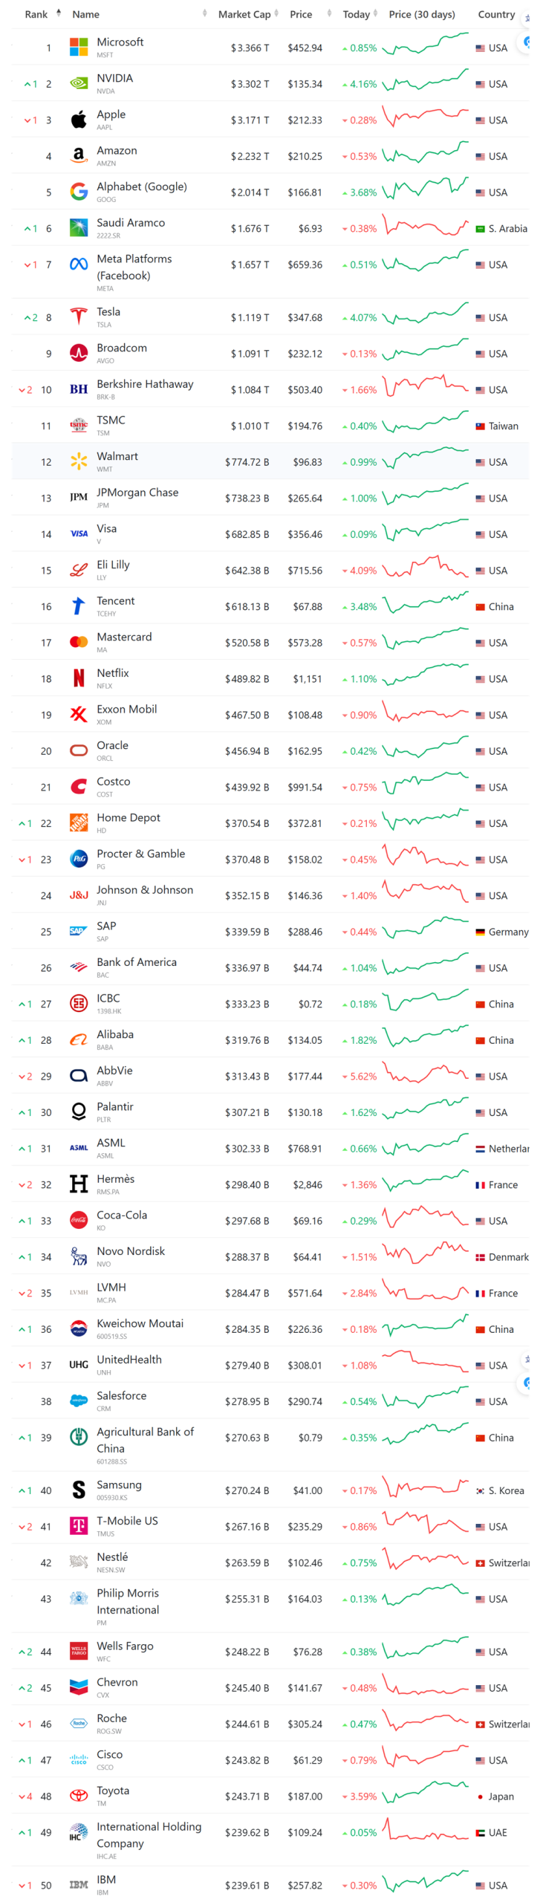
Task: Sort by Price column header
Action: [301, 14]
